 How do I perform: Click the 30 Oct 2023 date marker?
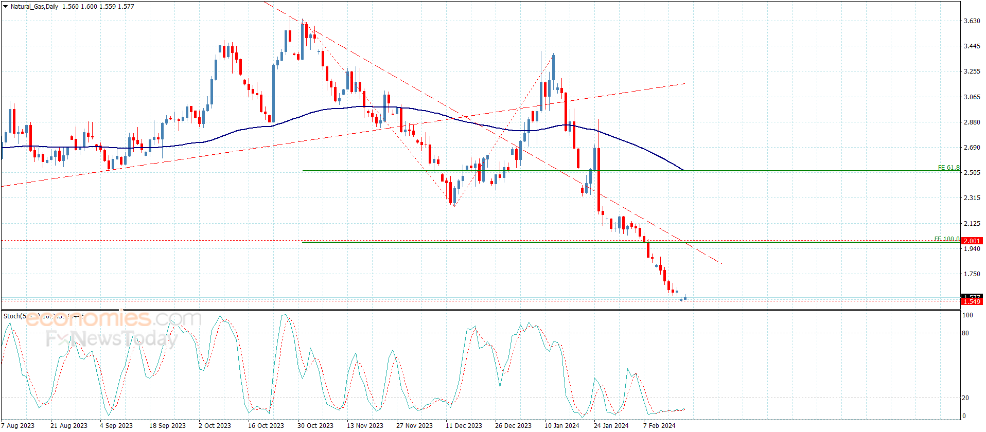coord(315,425)
